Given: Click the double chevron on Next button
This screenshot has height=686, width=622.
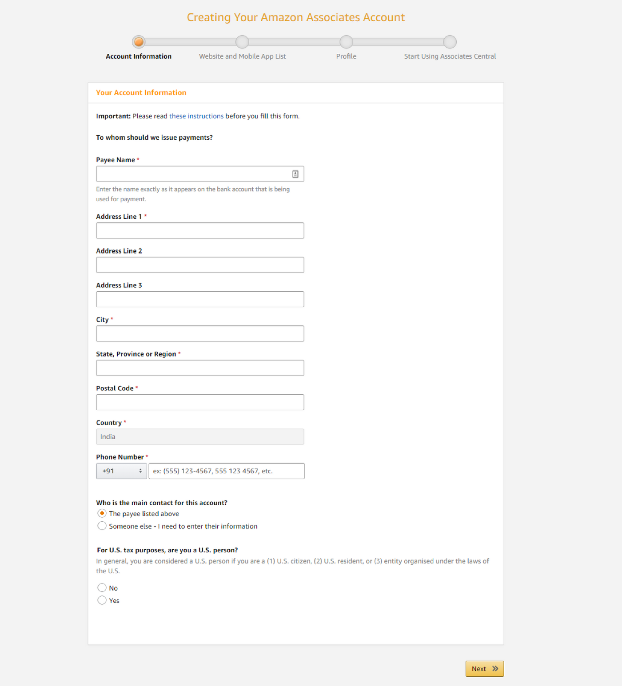Looking at the screenshot, I should pos(495,669).
